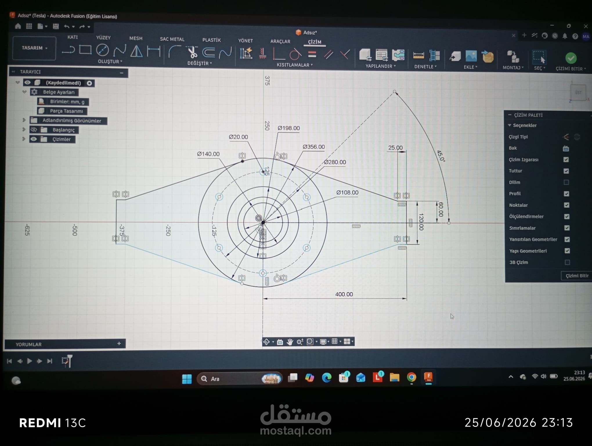Toggle the Ölçülendirmeler checkbox

pyautogui.click(x=567, y=217)
